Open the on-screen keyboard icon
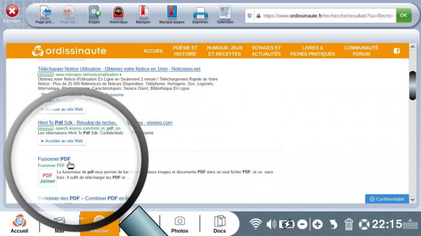421x236 pixels. point(410,224)
